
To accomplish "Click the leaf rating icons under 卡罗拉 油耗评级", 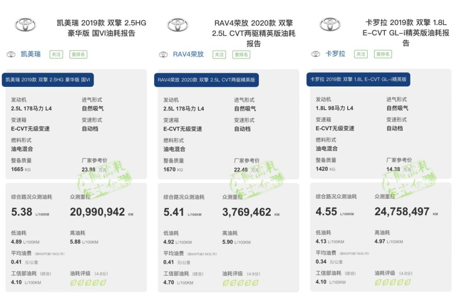I will click(393, 283).
